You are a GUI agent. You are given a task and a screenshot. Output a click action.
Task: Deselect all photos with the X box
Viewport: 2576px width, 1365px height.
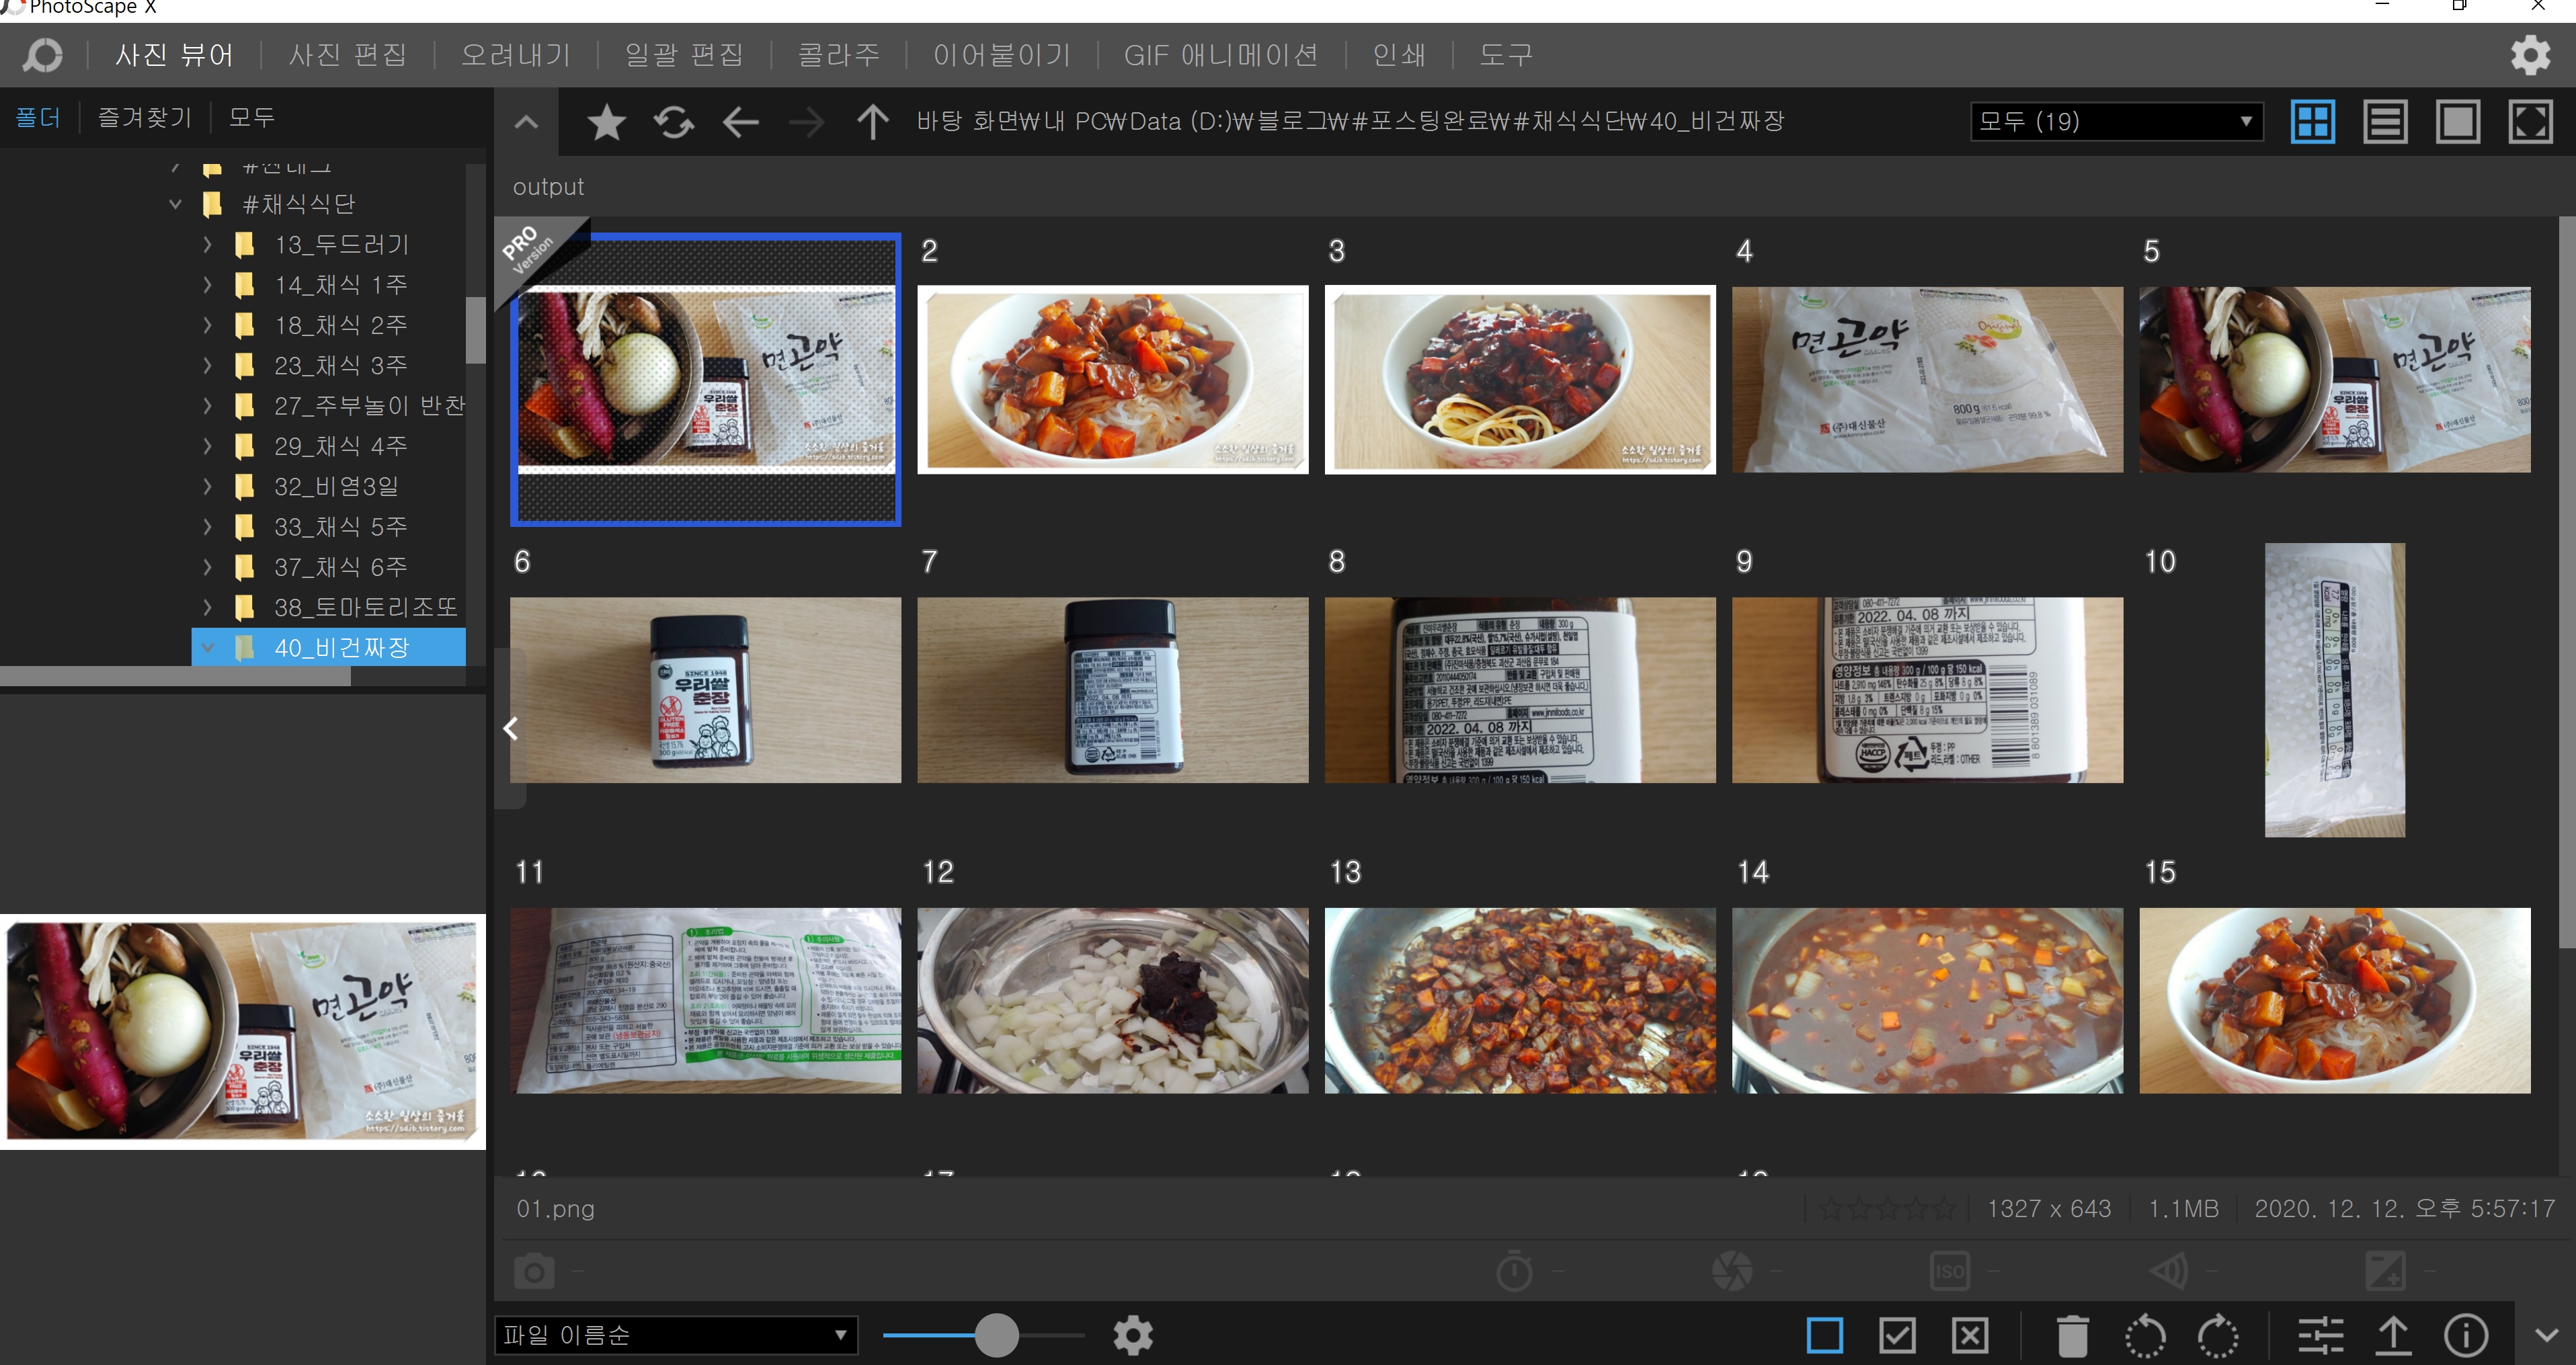1970,1335
